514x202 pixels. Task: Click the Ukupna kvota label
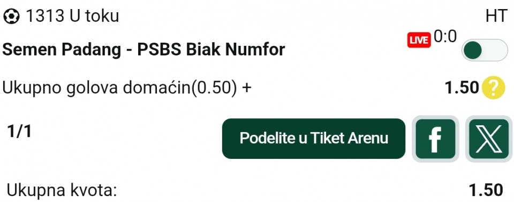62,191
